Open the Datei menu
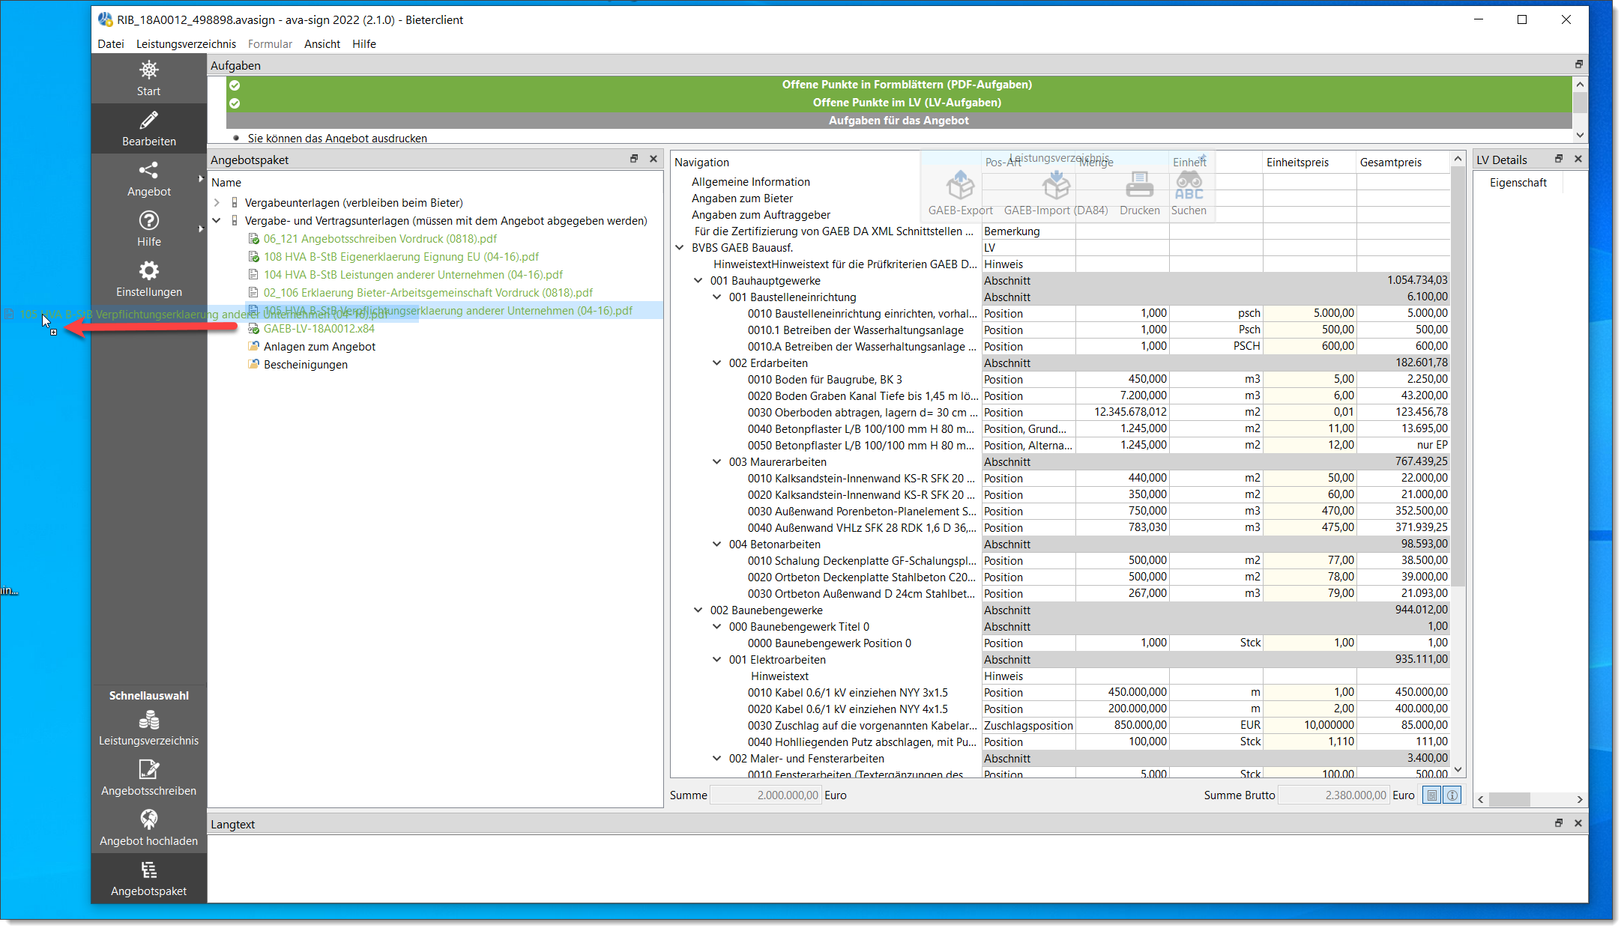Viewport: 1624px width, 931px height. tap(111, 44)
